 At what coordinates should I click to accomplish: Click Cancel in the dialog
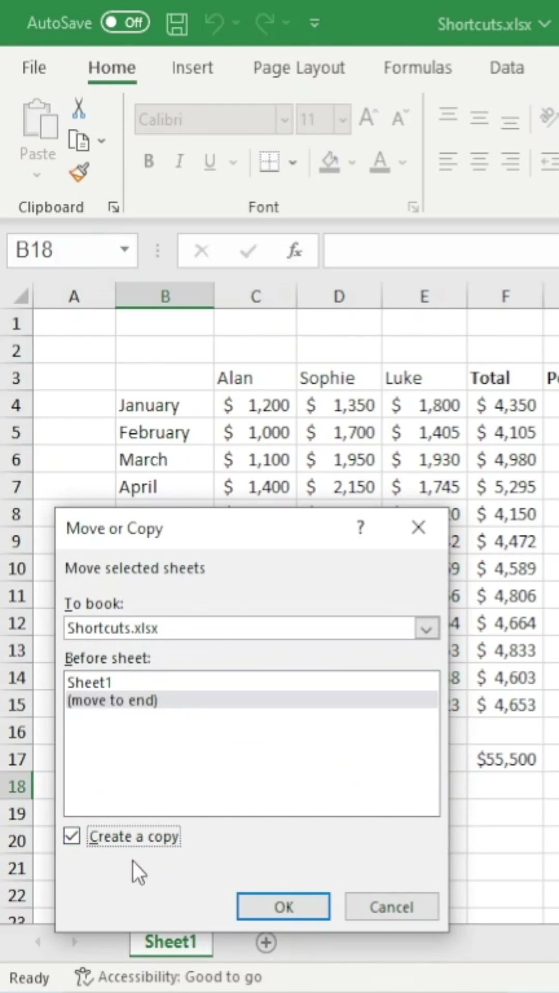tap(391, 907)
